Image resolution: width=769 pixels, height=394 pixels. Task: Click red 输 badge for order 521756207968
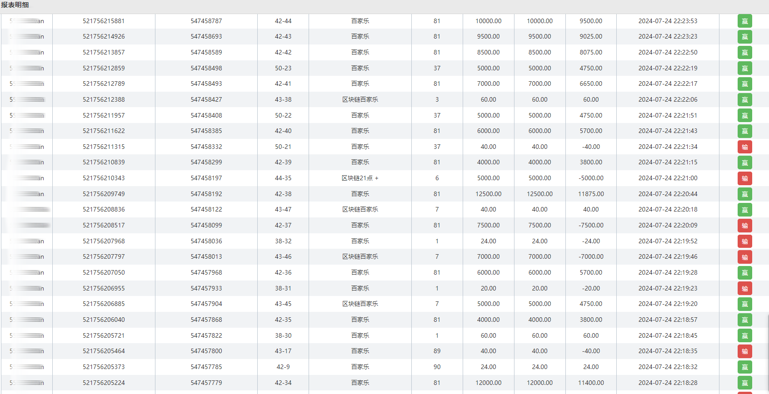tap(744, 241)
